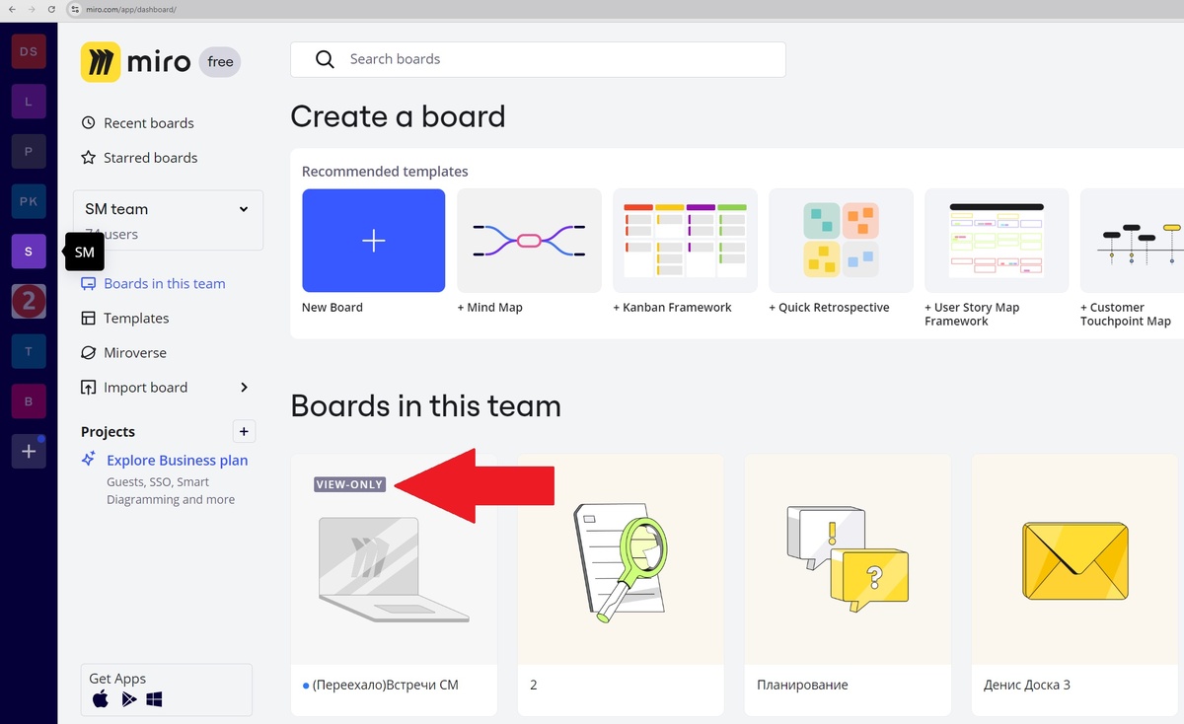This screenshot has width=1184, height=724.
Task: Click Import board item
Action: coord(134,388)
